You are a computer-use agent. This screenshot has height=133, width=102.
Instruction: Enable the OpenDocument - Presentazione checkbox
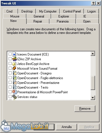point(10,82)
